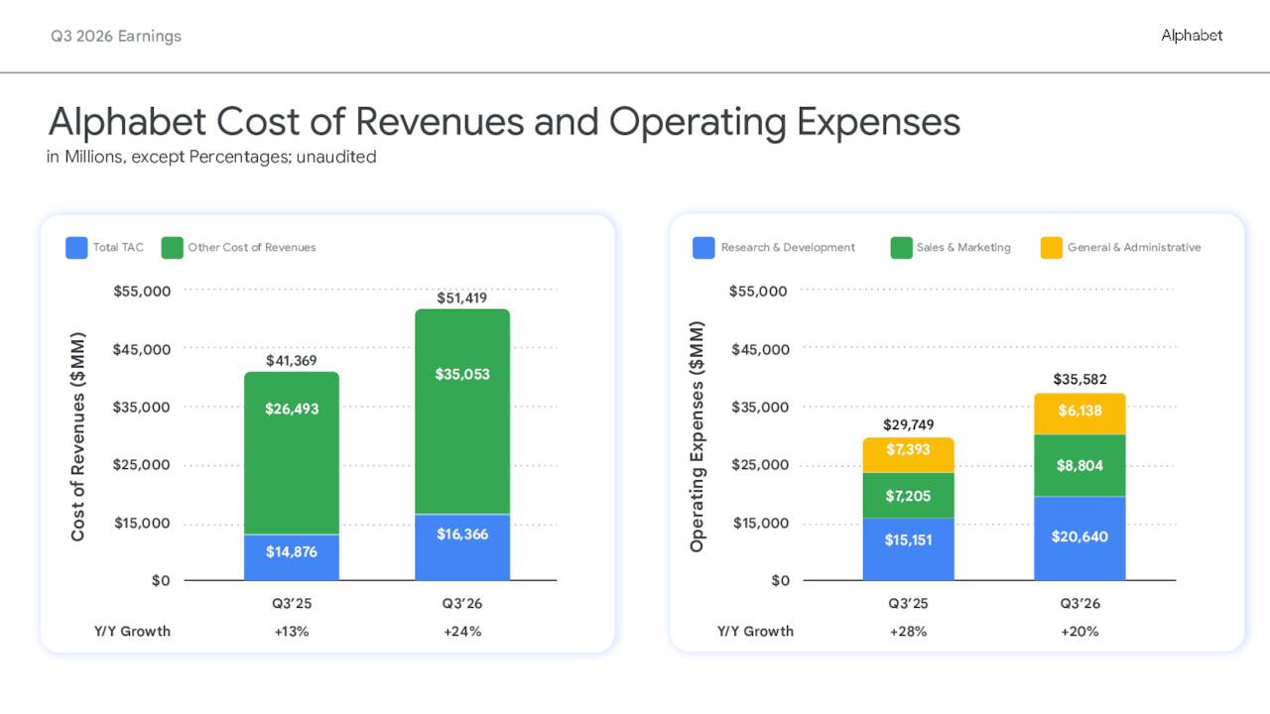The image size is (1270, 714).
Task: Click the $41,369 total above Q3'25 cost bar
Action: point(292,361)
